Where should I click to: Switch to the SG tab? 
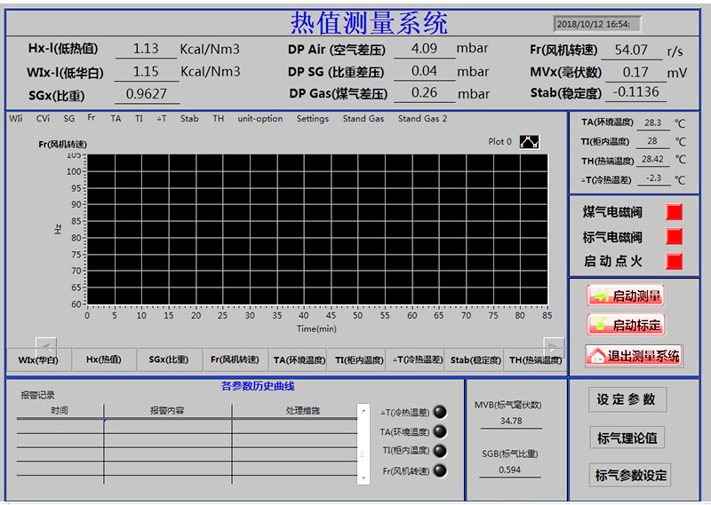coord(69,119)
